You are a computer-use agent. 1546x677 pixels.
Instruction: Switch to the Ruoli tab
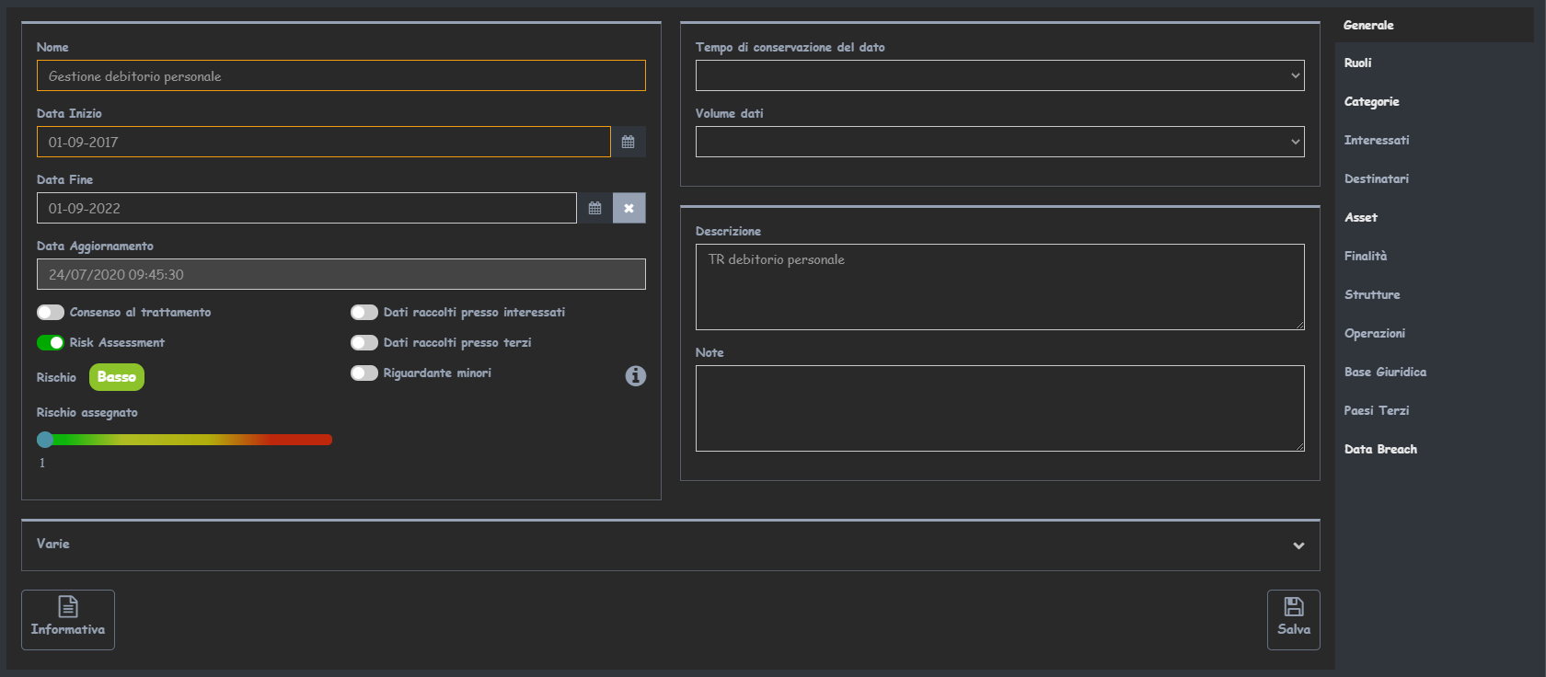(1357, 63)
